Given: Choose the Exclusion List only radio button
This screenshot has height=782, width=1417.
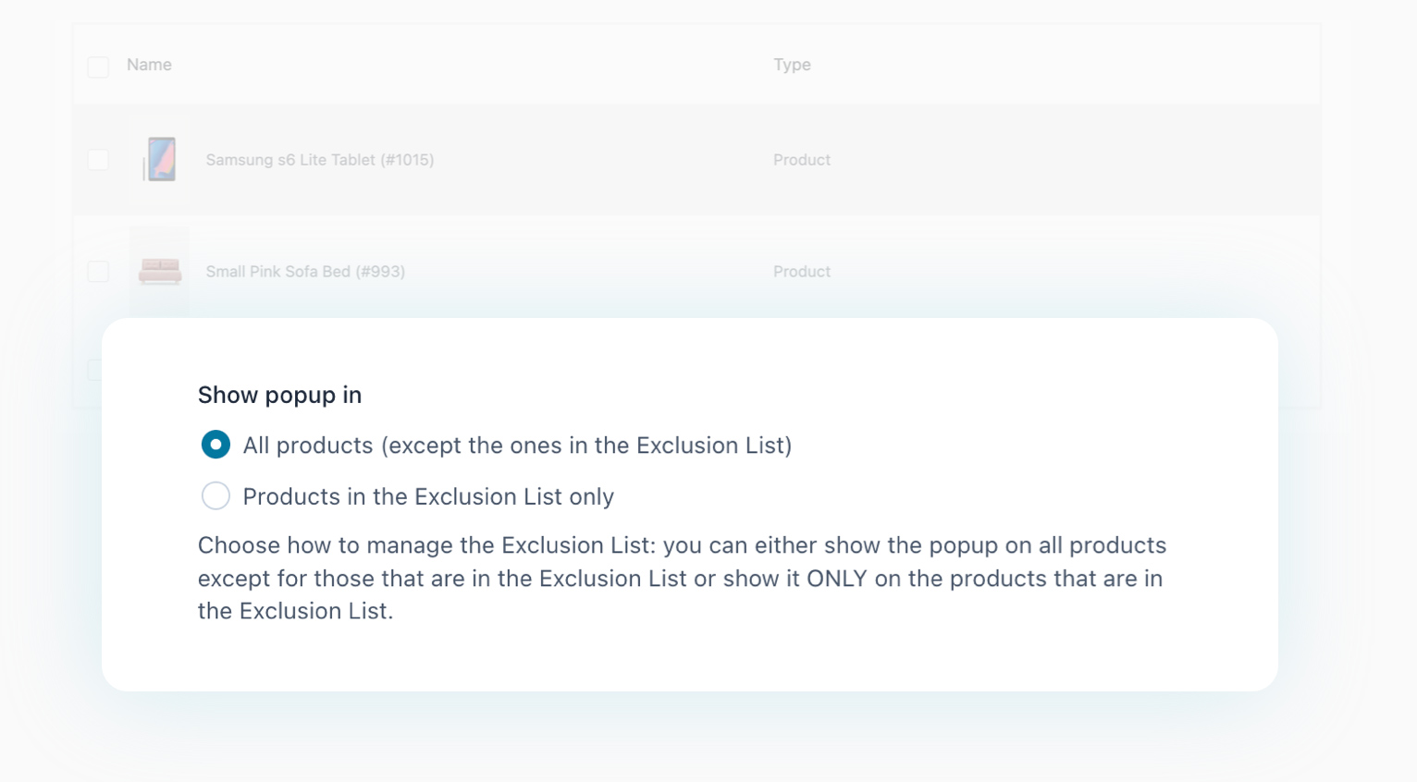Looking at the screenshot, I should (x=216, y=496).
